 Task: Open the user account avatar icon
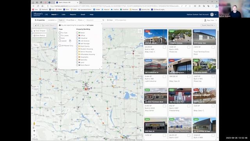click(x=212, y=14)
